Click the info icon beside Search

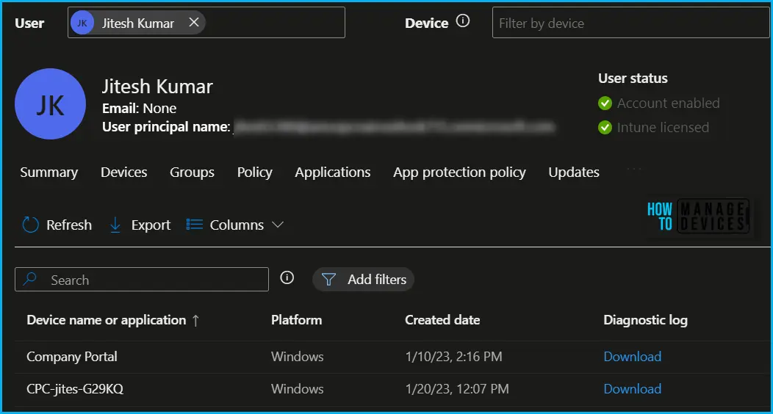[287, 278]
